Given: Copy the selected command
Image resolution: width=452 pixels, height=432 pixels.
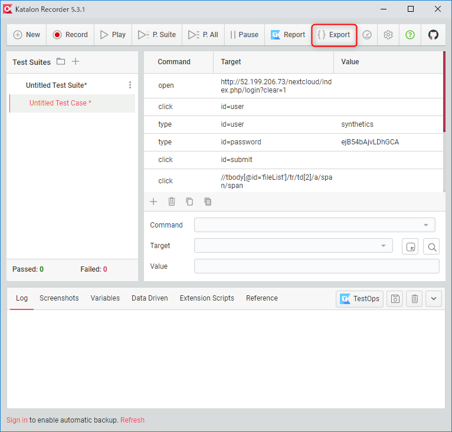Looking at the screenshot, I should click(x=189, y=202).
